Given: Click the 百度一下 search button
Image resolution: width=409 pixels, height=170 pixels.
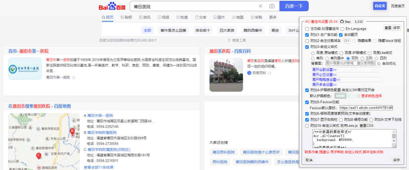Looking at the screenshot, I should pyautogui.click(x=294, y=6).
